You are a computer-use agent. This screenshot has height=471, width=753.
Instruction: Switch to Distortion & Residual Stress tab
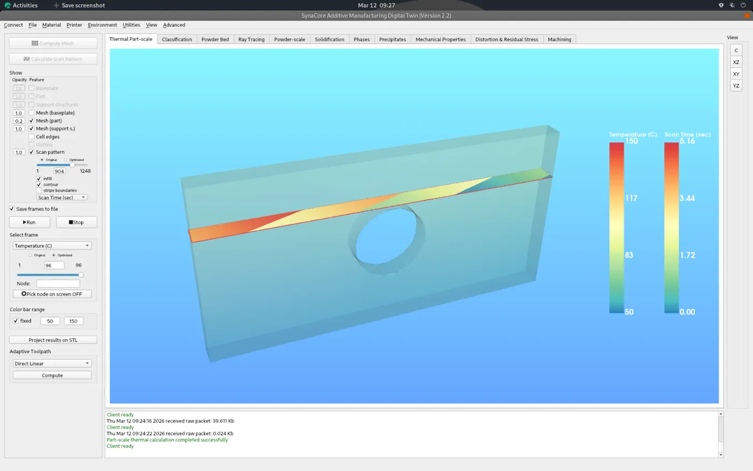(507, 39)
